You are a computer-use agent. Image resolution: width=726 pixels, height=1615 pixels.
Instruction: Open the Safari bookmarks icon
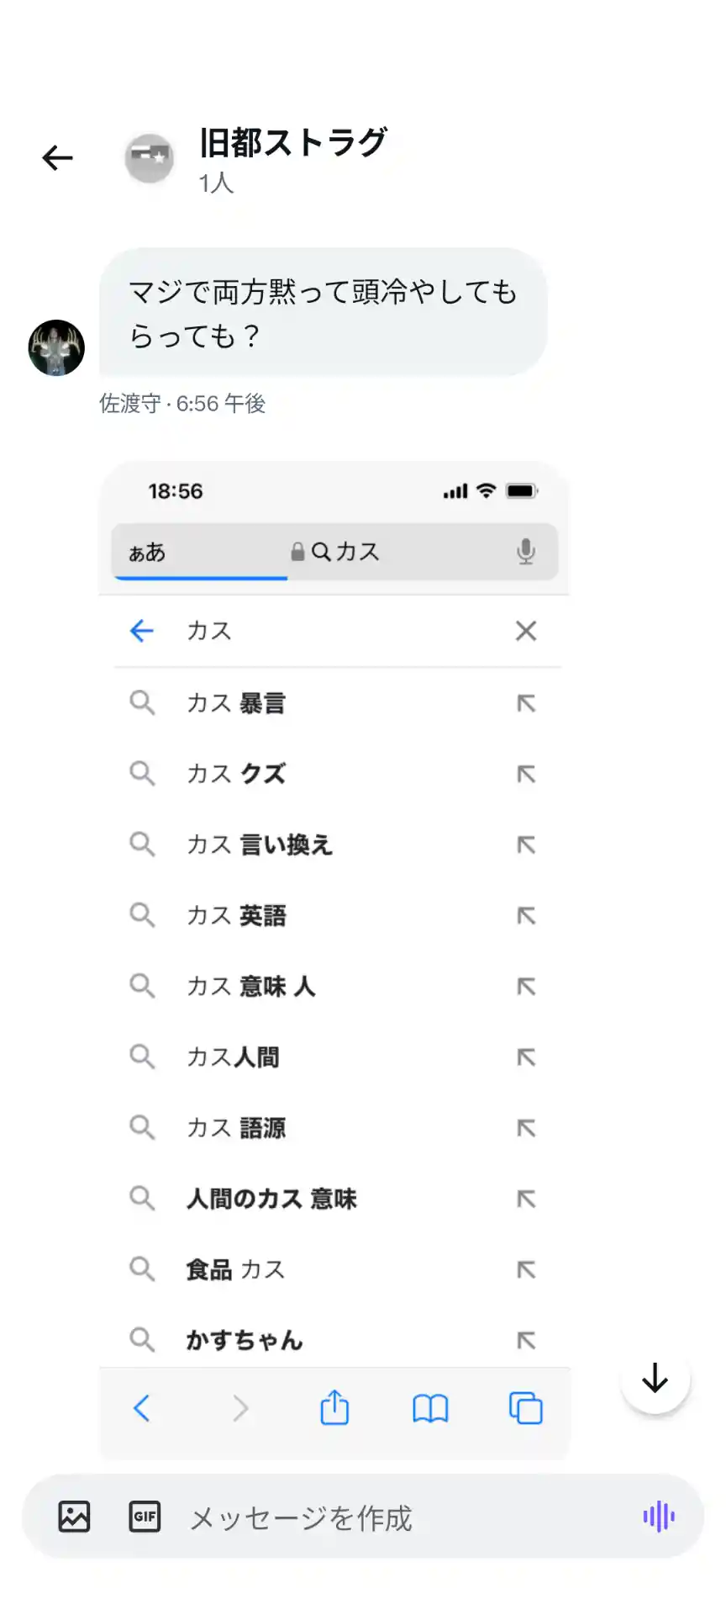click(430, 1407)
